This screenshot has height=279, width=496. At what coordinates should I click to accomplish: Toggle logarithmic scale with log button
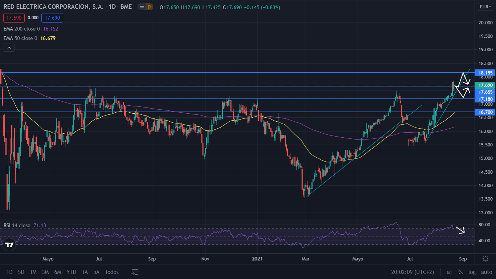click(x=472, y=272)
